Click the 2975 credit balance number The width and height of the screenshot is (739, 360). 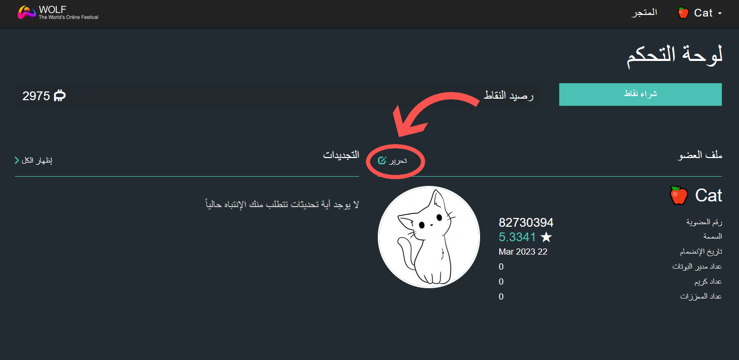tap(36, 96)
